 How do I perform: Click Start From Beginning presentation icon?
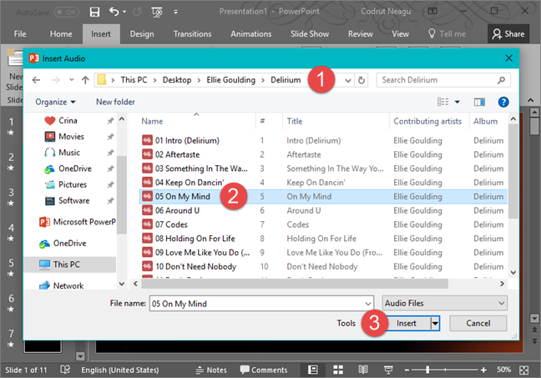[157, 12]
